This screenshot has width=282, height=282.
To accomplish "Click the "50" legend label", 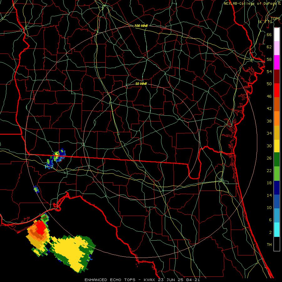I will coord(269,84).
